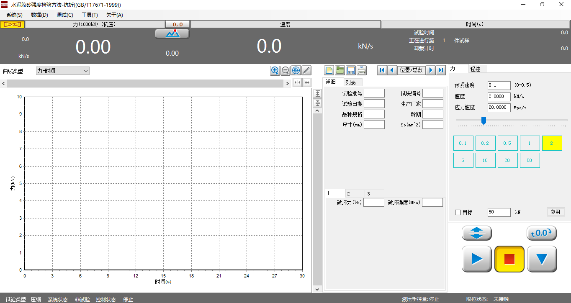Click the pencil edit icon above chart
This screenshot has width=571, height=303.
306,71
